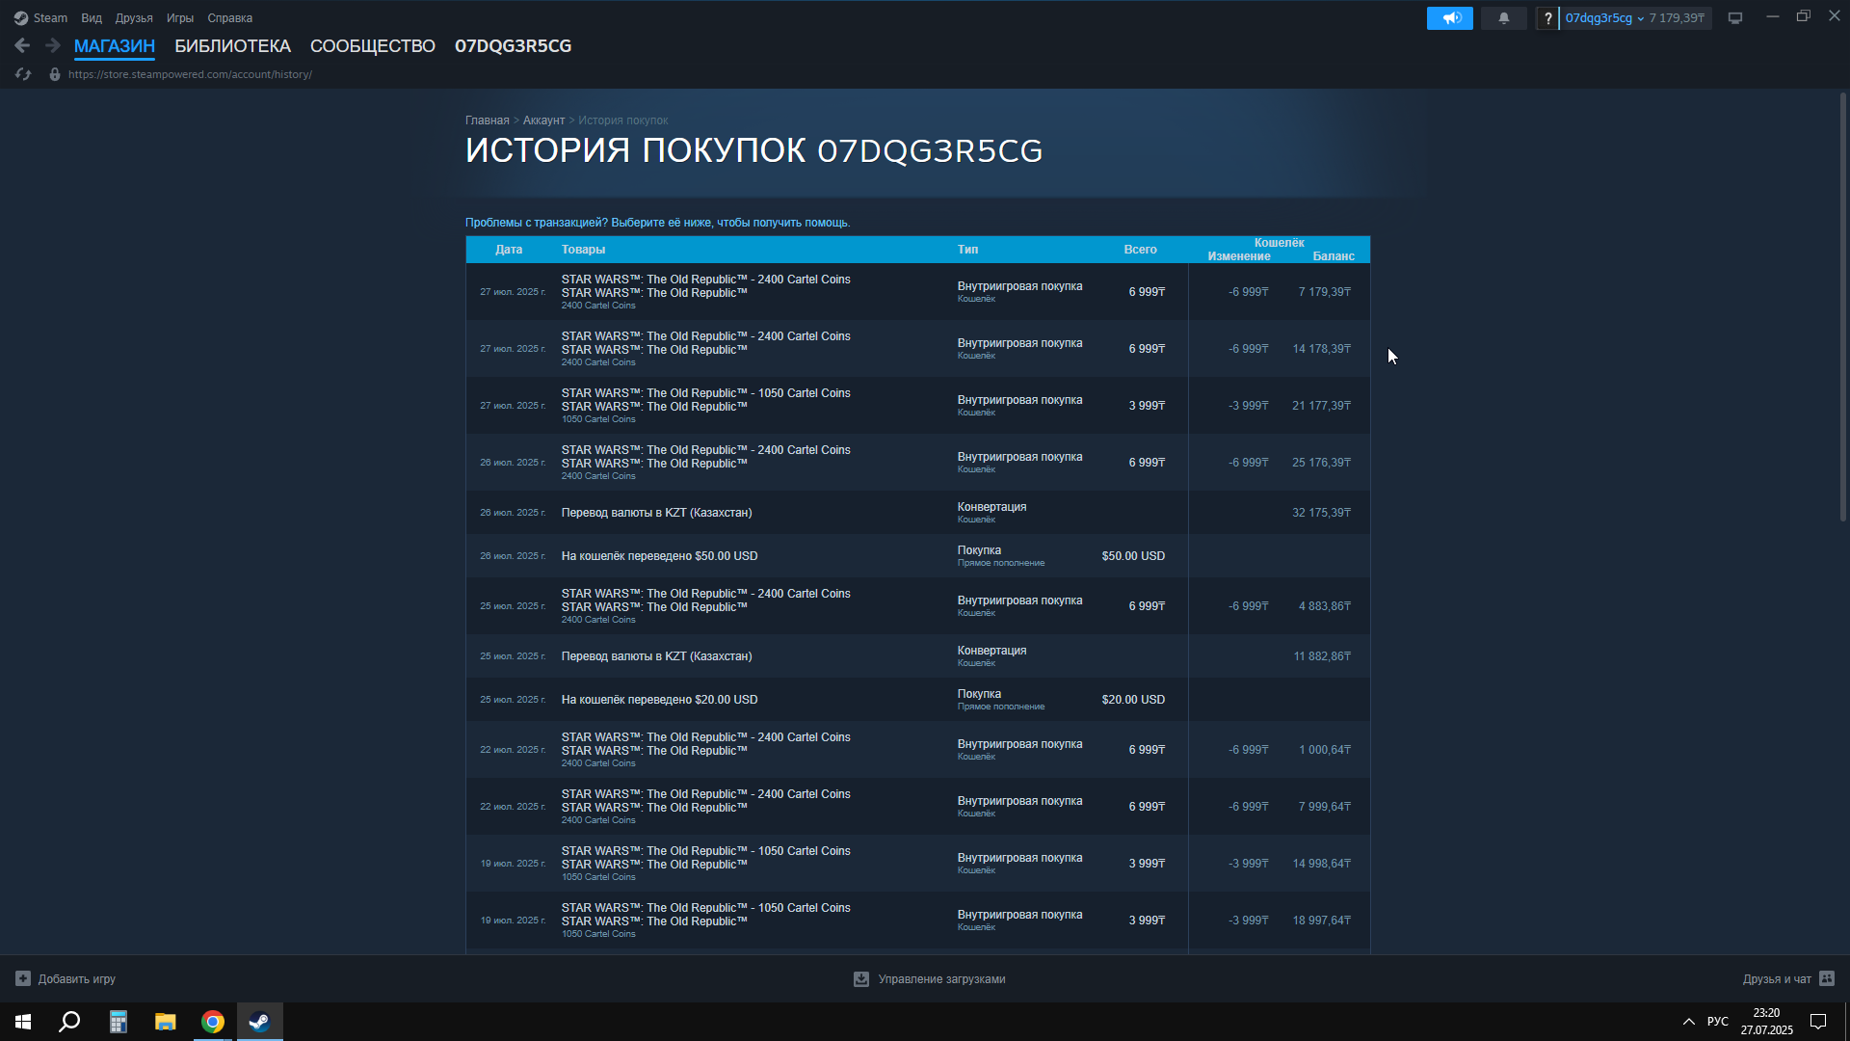Click Управление загрузками label
The width and height of the screenshot is (1850, 1041).
(x=942, y=979)
